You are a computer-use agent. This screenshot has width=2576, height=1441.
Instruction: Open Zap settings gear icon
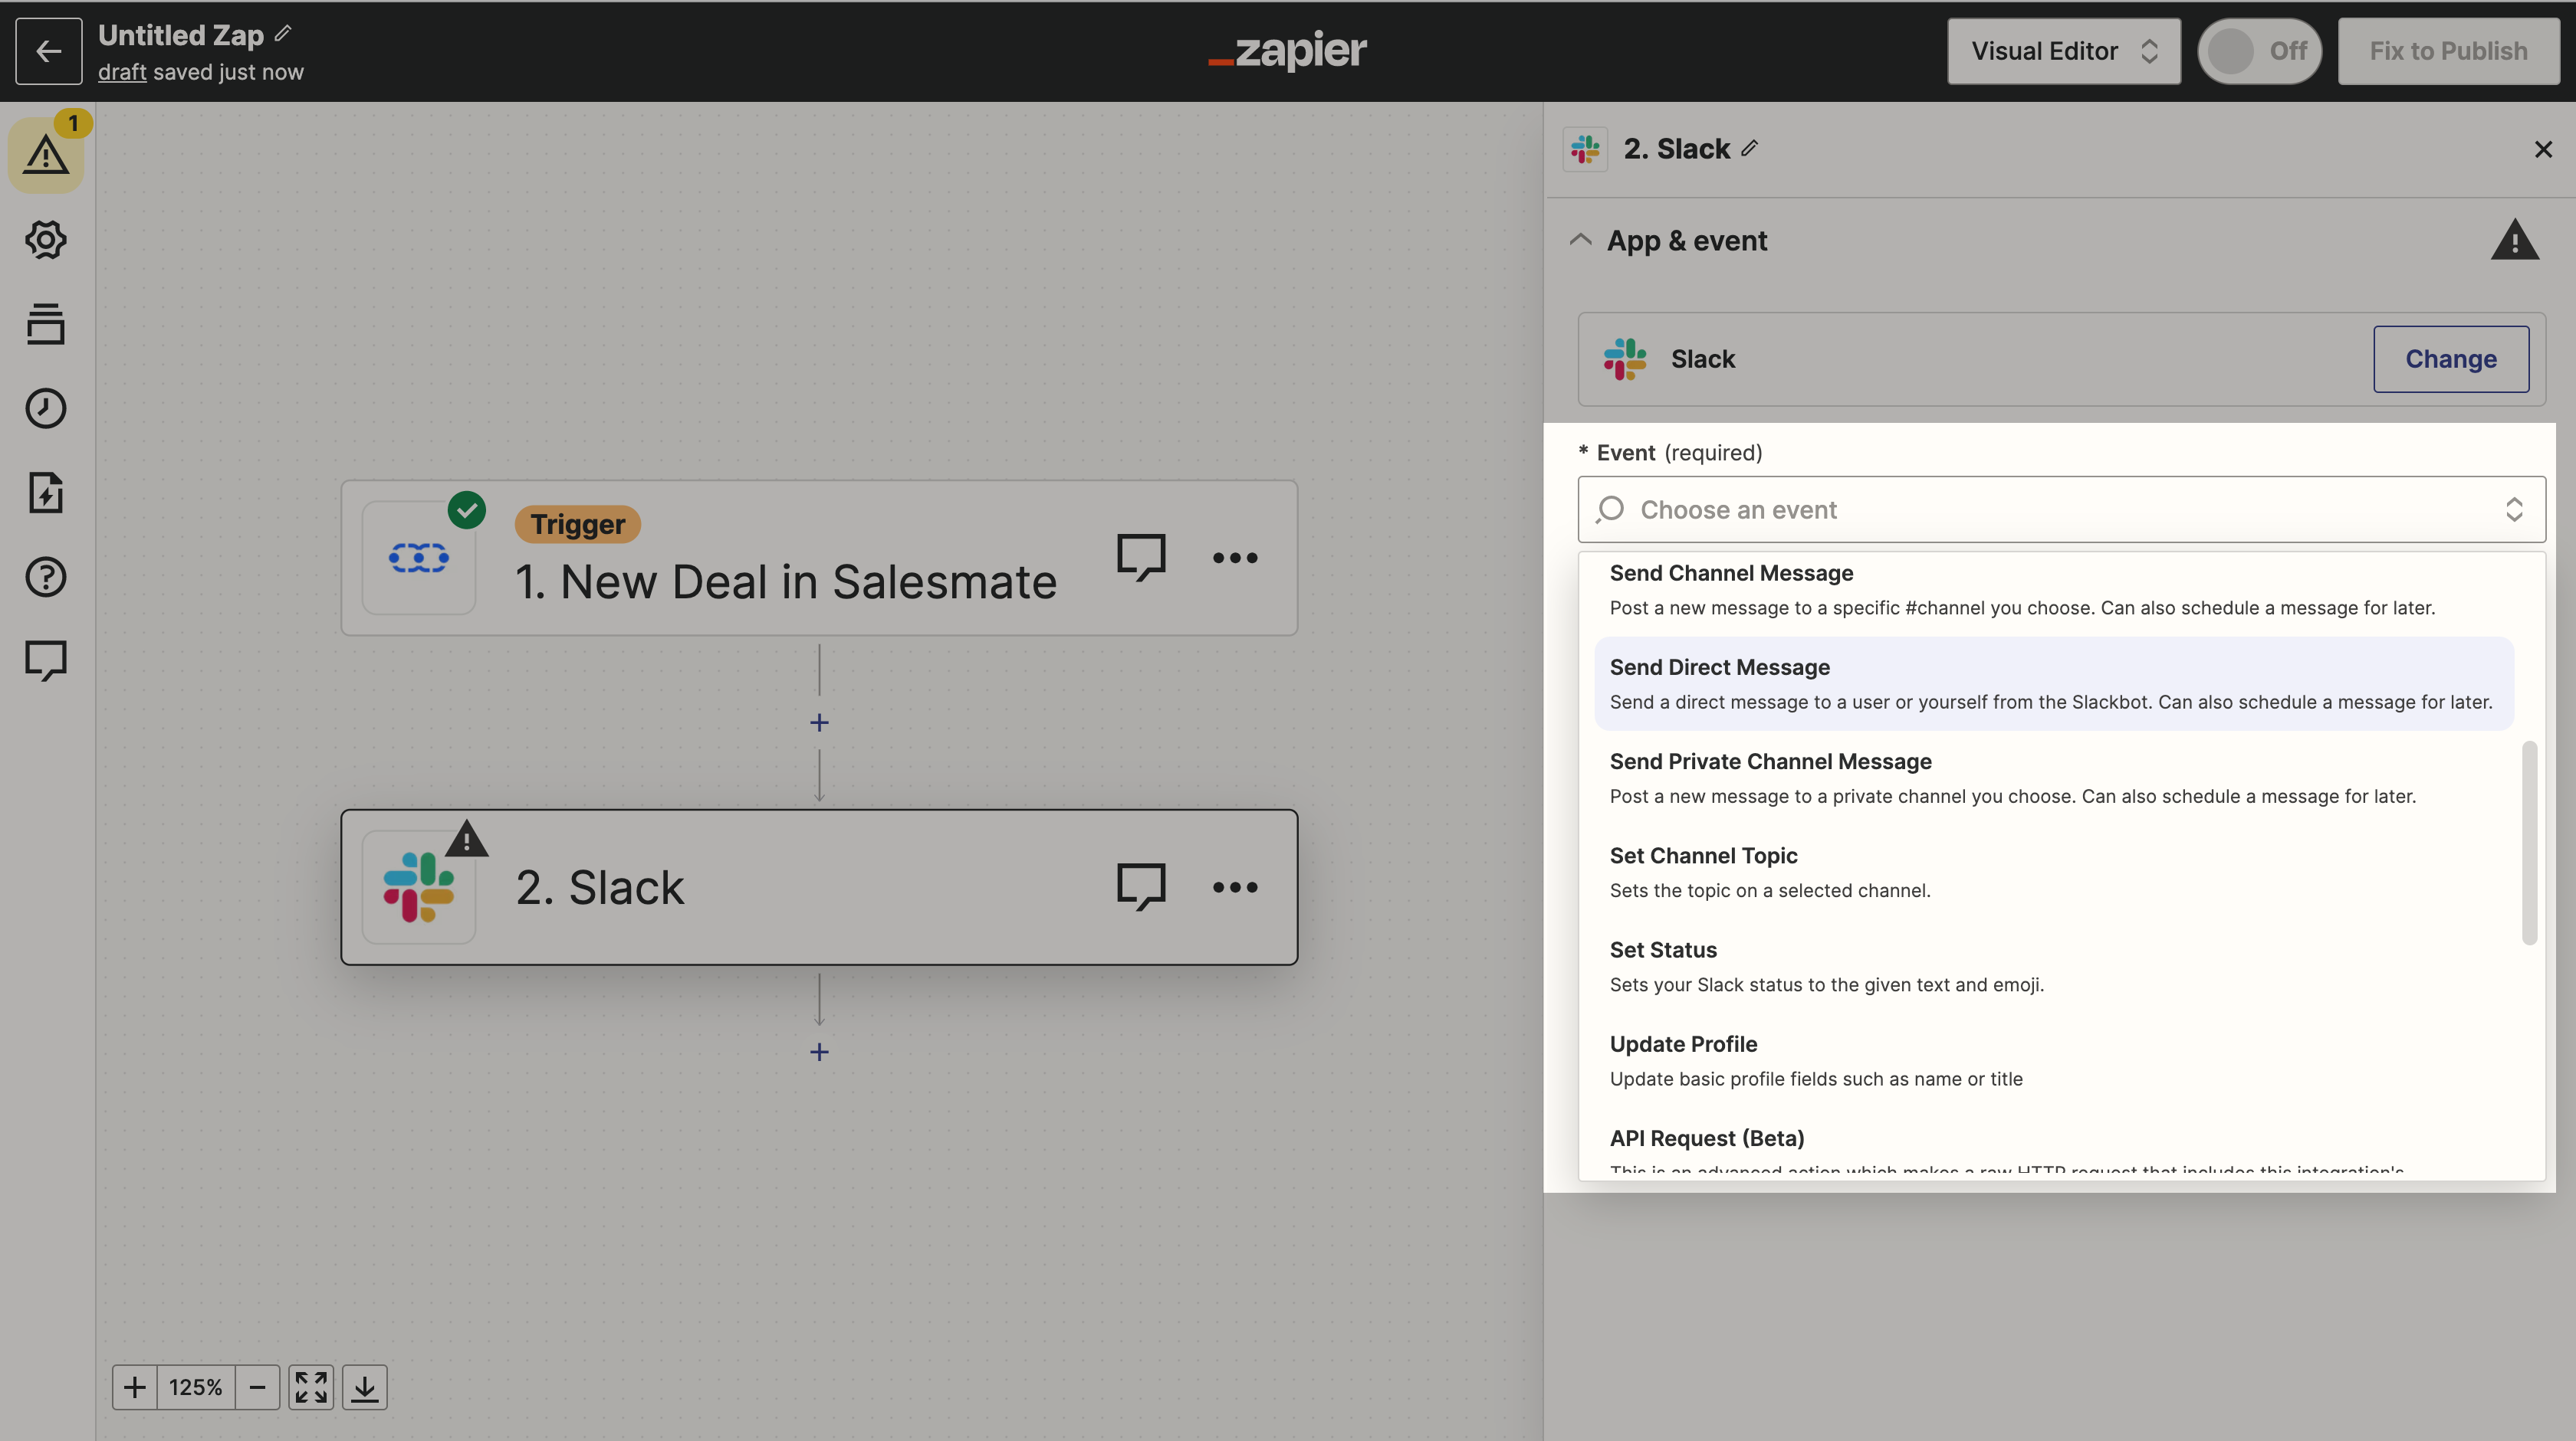click(46, 240)
